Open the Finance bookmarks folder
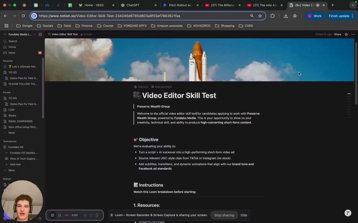The height and width of the screenshot is (223, 358). (x=84, y=26)
